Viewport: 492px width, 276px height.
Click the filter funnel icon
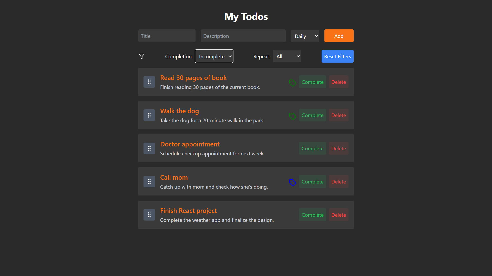141,56
